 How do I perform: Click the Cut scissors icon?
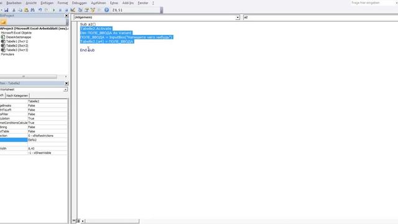pyautogui.click(x=14, y=10)
